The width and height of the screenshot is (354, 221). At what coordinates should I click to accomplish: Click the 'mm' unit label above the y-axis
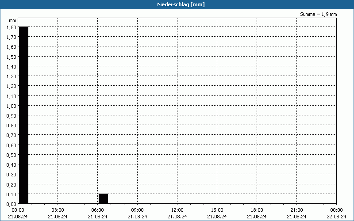(13, 20)
